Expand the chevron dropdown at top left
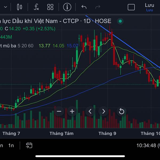 [6, 7]
